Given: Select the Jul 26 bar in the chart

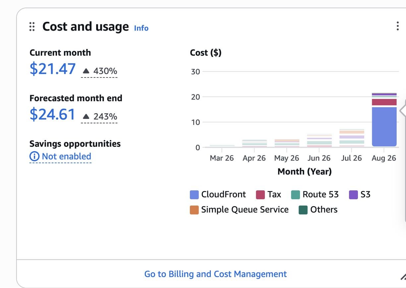Looking at the screenshot, I should (352, 138).
